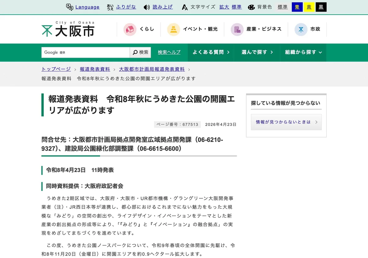This screenshot has height=258, width=368.
Task: Click the 同時資料提供：大阪府政記者会 heading
Action: coord(85,186)
